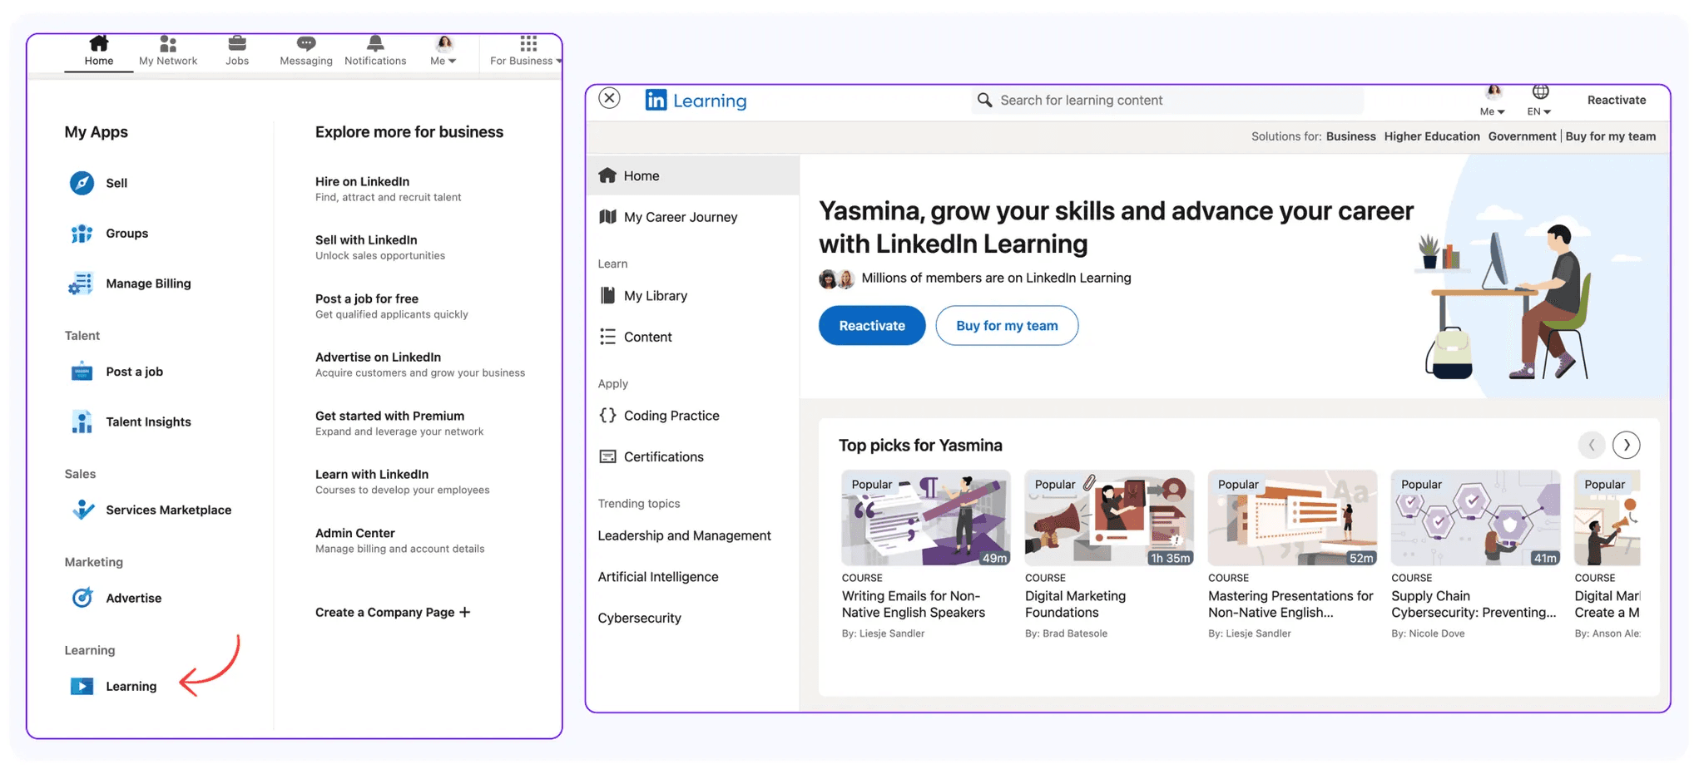Click Buy for my team in solutions bar
Image resolution: width=1704 pixels, height=774 pixels.
click(1611, 136)
